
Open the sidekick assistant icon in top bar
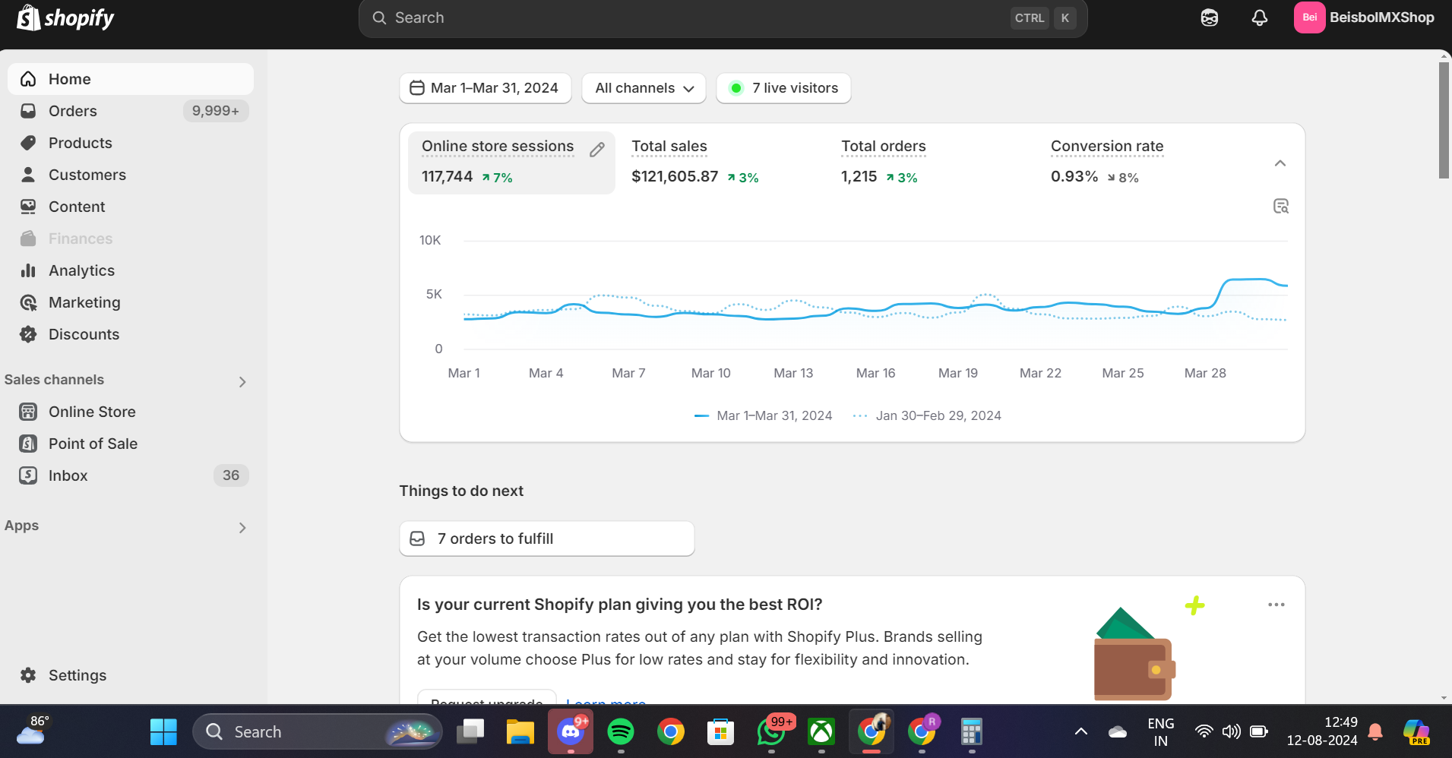1210,17
